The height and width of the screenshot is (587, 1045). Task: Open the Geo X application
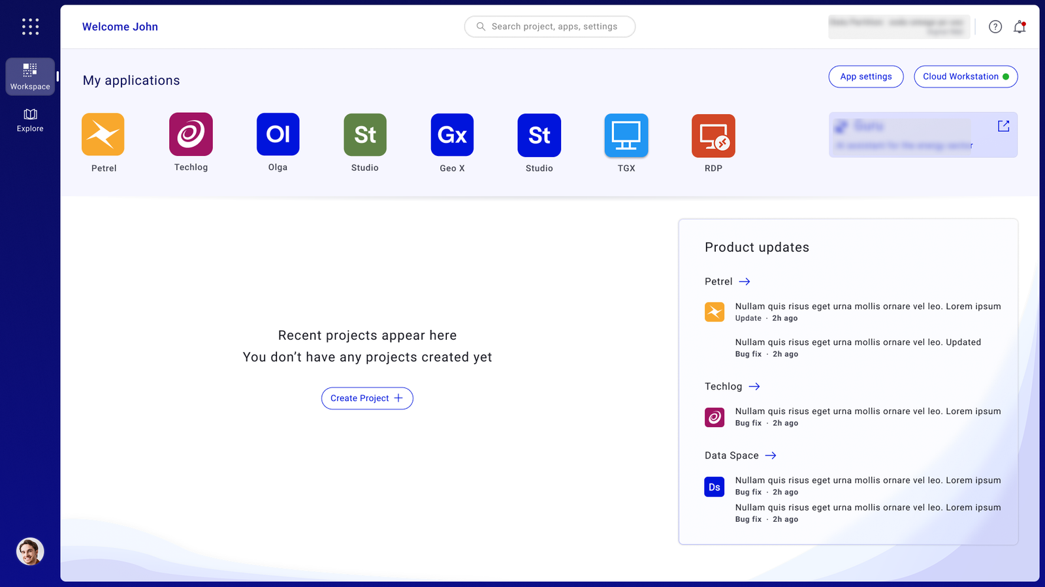click(452, 134)
